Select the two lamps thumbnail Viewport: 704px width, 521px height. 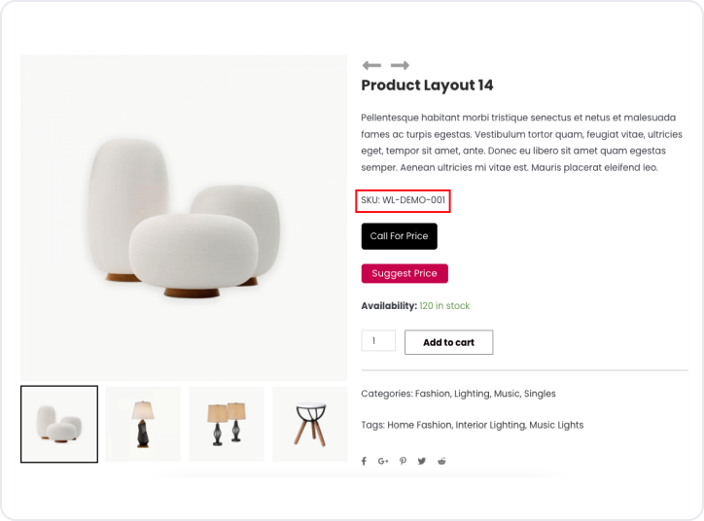[226, 424]
